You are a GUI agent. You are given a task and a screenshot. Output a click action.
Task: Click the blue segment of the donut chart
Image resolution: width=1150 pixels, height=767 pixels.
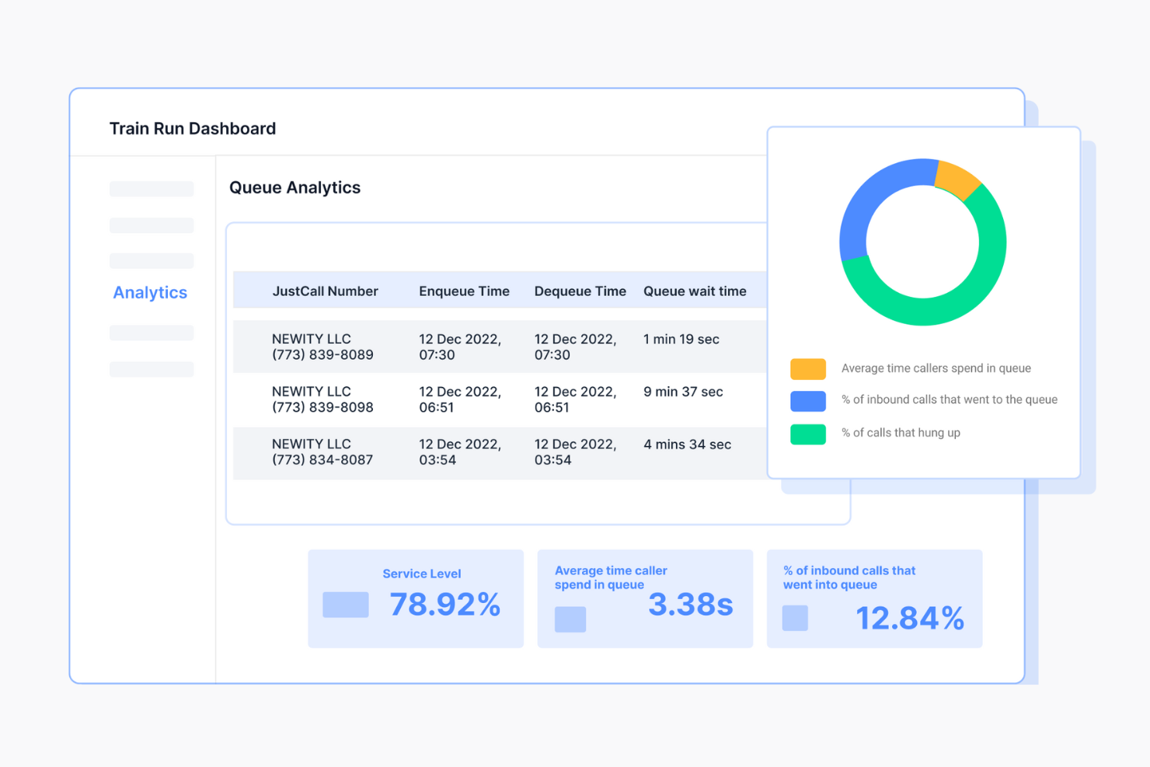(866, 202)
